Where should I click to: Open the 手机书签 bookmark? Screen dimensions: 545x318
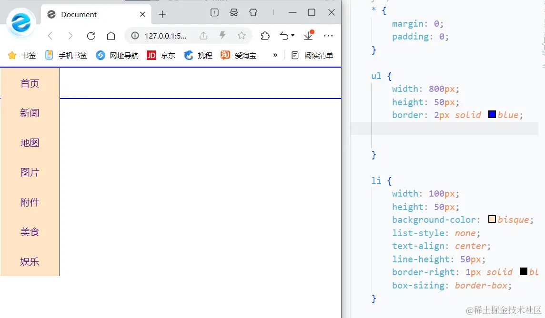point(66,55)
